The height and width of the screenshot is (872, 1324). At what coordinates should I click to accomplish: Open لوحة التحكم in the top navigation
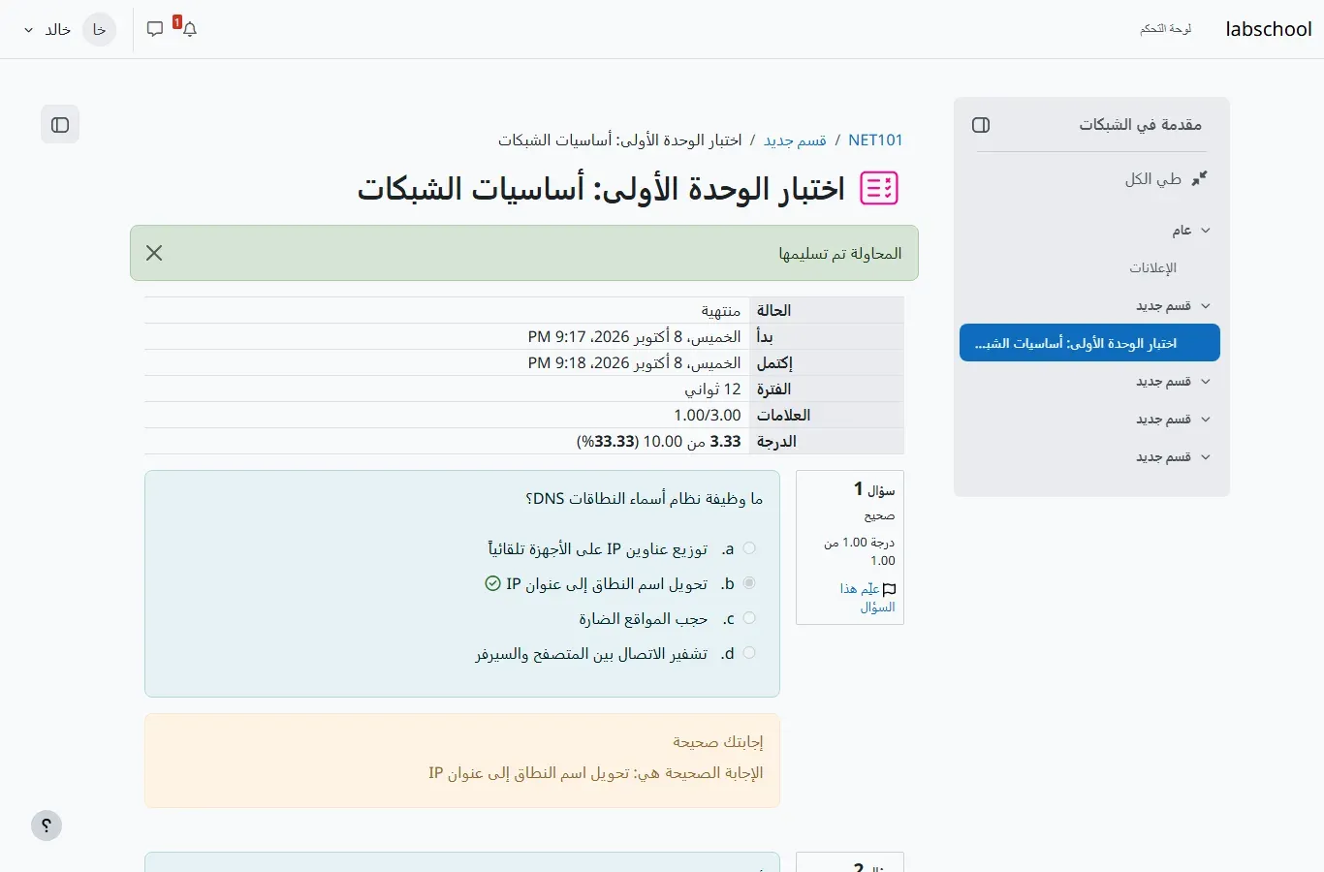point(1166,29)
